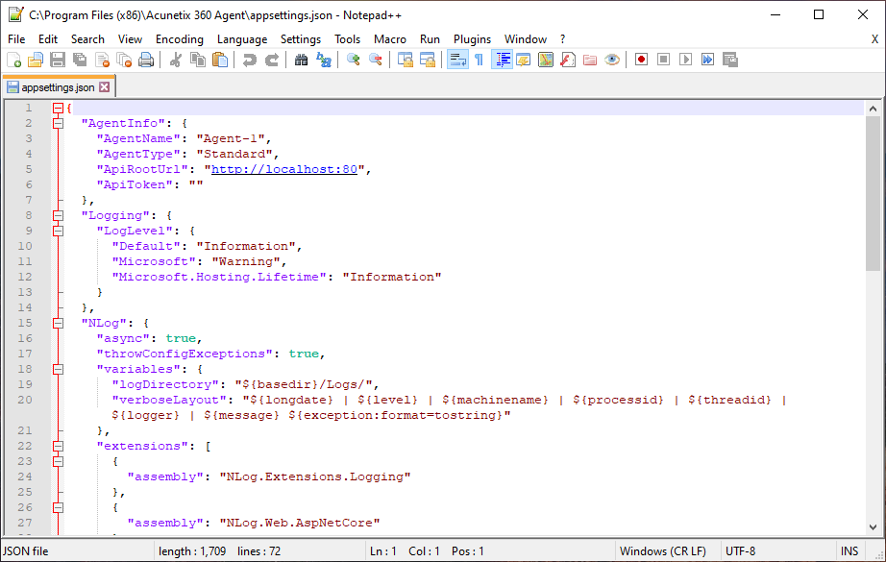Print the document with printer icon
886x562 pixels.
(x=146, y=60)
